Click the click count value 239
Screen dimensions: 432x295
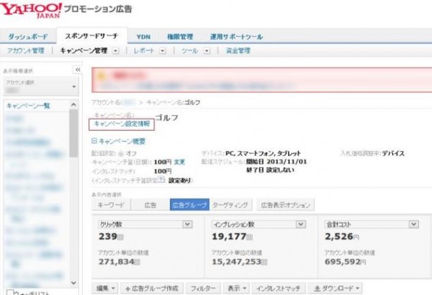[x=108, y=237]
